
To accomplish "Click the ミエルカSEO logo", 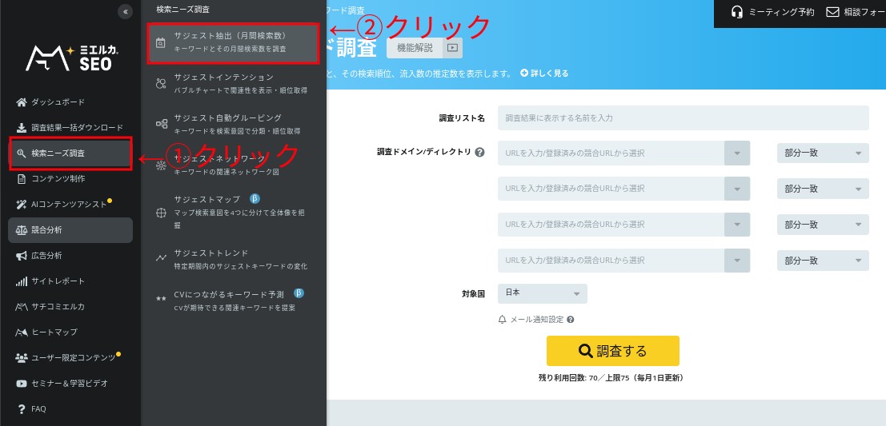I will 72,58.
